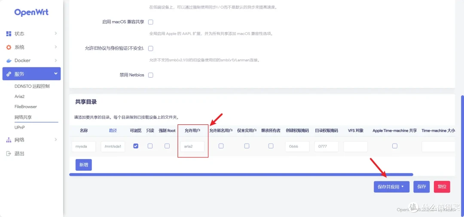Viewport: 464px width, 217px height.
Task: Click the 名称 field containing mysda
Action: tap(84, 146)
